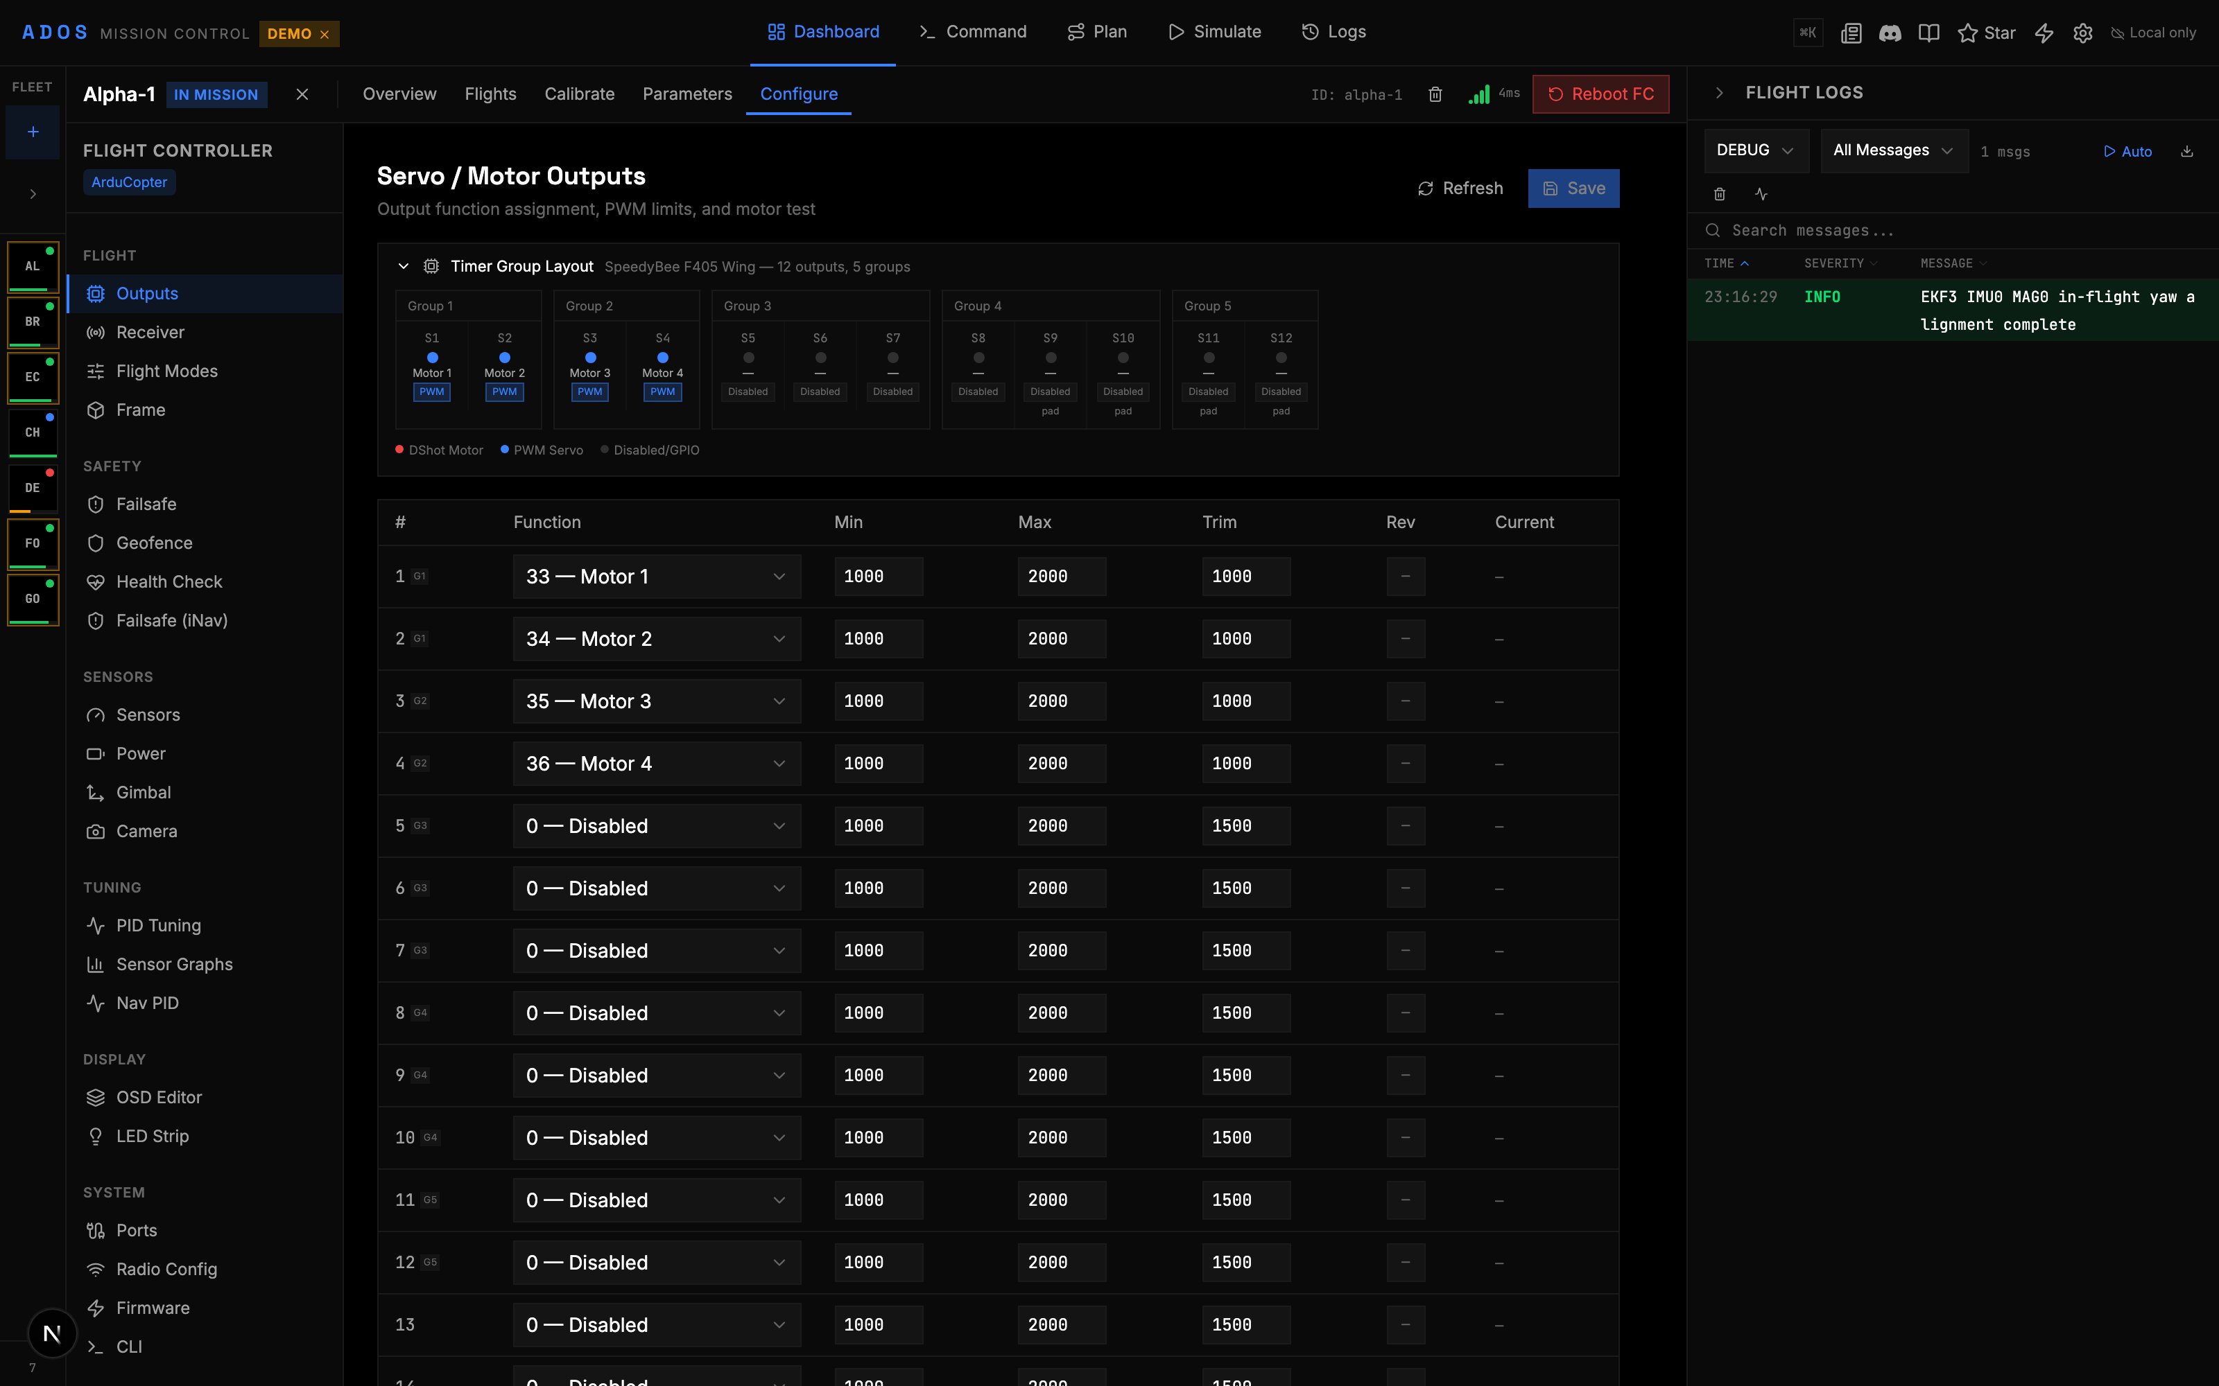The height and width of the screenshot is (1386, 2219).
Task: Open the DEBUG log level dropdown
Action: [x=1756, y=150]
